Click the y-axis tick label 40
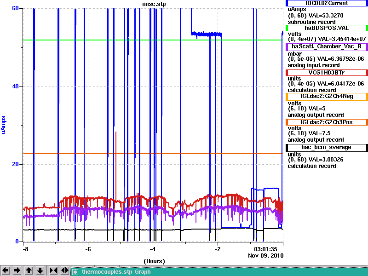The height and width of the screenshot is (276, 368). 15,86
